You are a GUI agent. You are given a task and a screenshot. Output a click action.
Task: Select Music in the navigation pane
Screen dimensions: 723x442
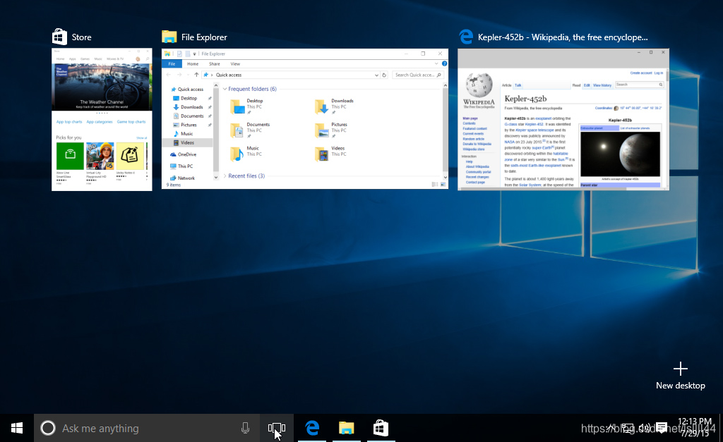click(183, 133)
